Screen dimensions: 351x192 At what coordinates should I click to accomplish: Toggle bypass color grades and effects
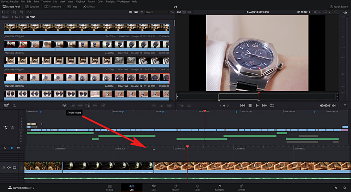[335, 12]
